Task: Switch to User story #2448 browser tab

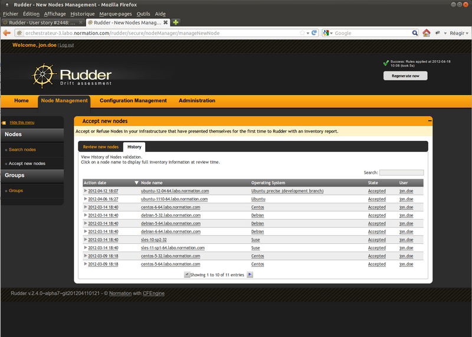Action: [x=42, y=22]
